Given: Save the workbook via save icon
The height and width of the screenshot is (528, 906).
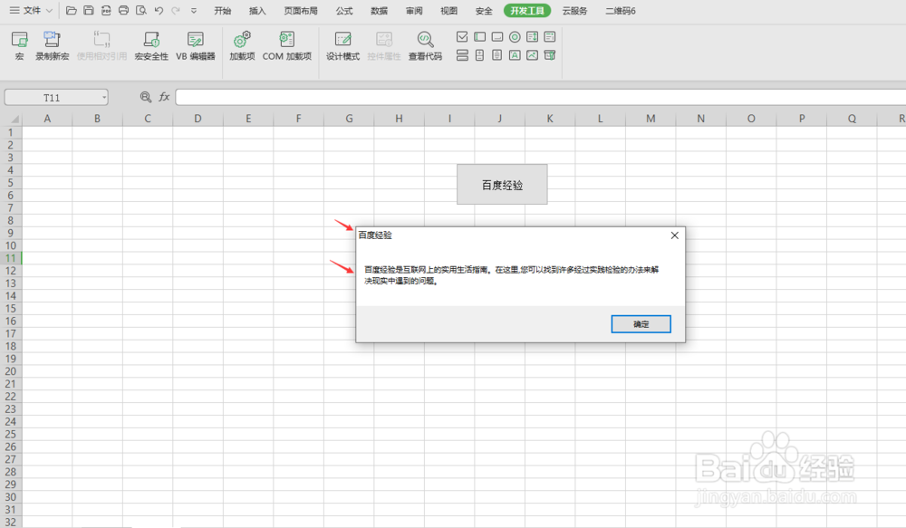Looking at the screenshot, I should (89, 10).
